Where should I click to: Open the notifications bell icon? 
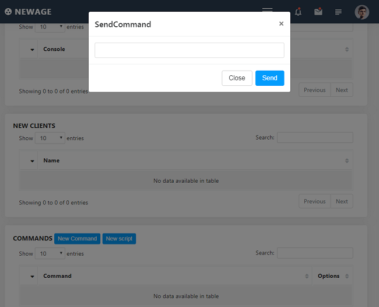(298, 12)
